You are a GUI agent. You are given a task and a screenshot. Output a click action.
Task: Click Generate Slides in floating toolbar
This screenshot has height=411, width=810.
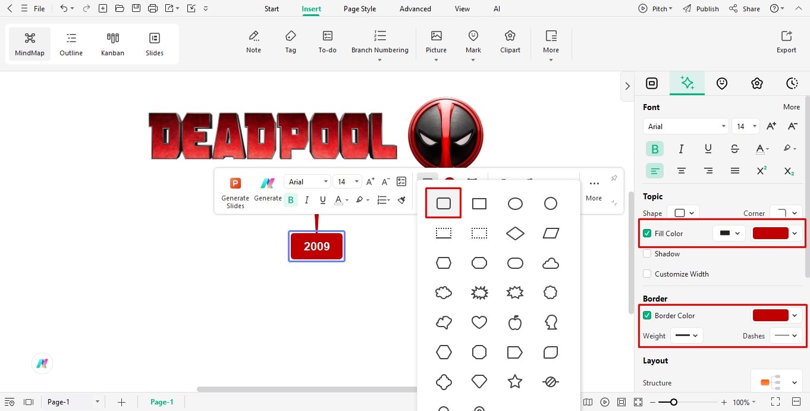[x=235, y=193]
